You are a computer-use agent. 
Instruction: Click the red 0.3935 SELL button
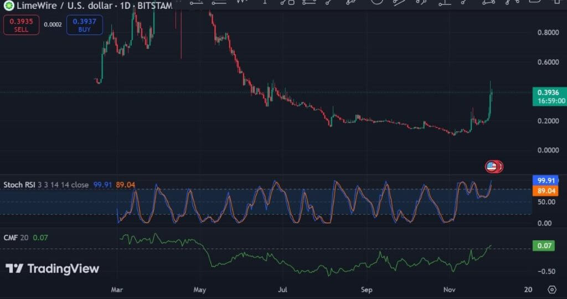point(22,25)
